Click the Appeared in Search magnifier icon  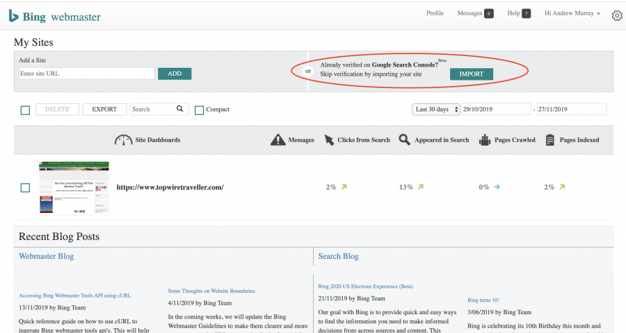pyautogui.click(x=404, y=140)
